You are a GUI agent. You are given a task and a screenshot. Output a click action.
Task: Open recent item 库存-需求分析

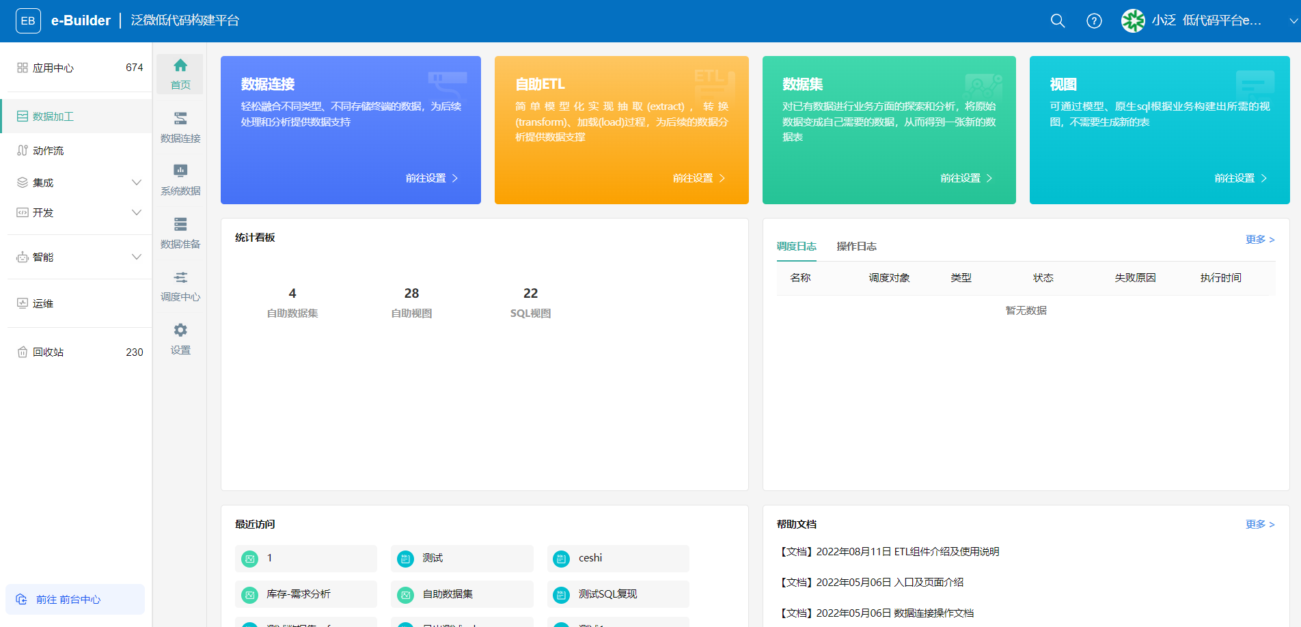306,594
